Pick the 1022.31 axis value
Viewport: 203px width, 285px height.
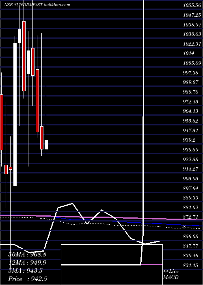pyautogui.click(x=192, y=44)
